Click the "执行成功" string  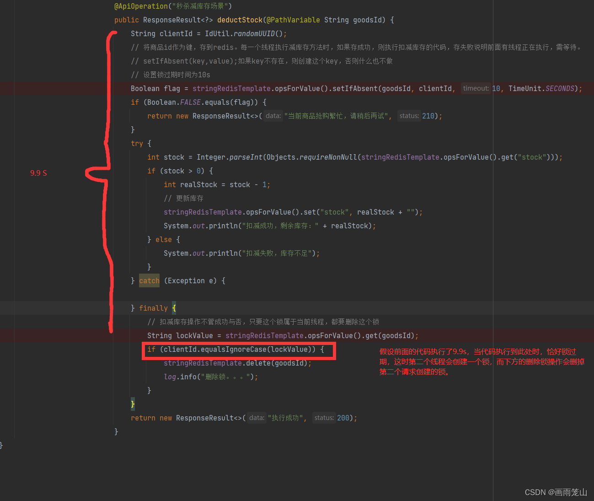pyautogui.click(x=285, y=418)
